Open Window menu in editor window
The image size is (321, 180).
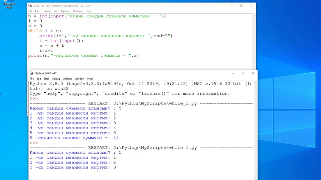point(78,11)
